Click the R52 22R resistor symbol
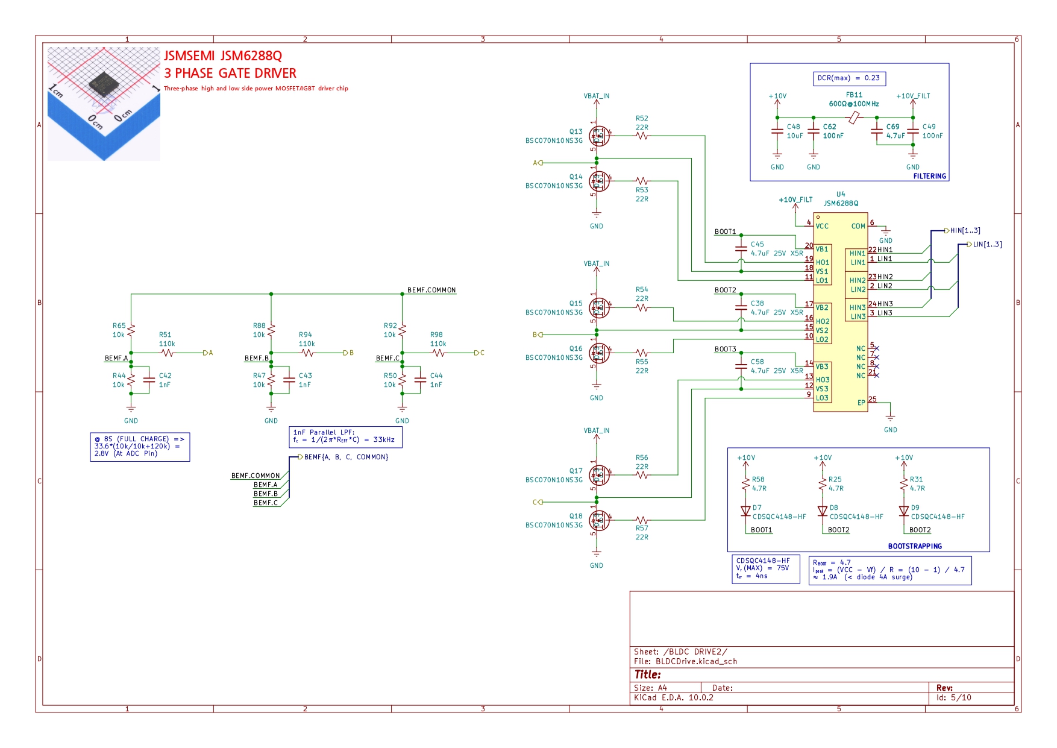This screenshot has width=1057, height=748. [x=642, y=136]
